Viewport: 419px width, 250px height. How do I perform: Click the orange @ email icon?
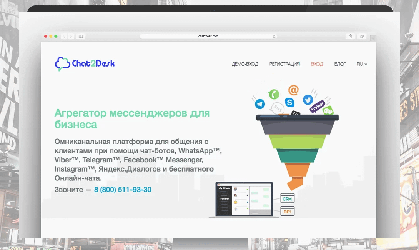coord(293,90)
